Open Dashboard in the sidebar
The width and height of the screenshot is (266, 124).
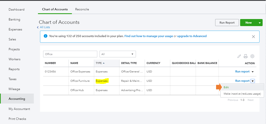tap(16, 10)
